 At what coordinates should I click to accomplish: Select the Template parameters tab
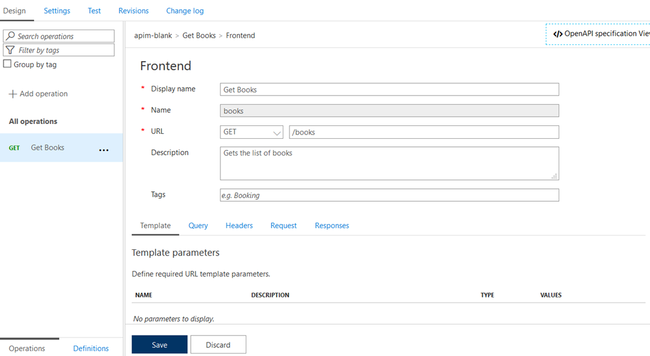[156, 225]
